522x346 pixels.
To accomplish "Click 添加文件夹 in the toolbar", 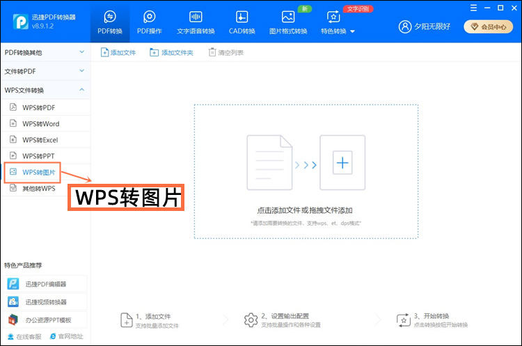I will 171,53.
